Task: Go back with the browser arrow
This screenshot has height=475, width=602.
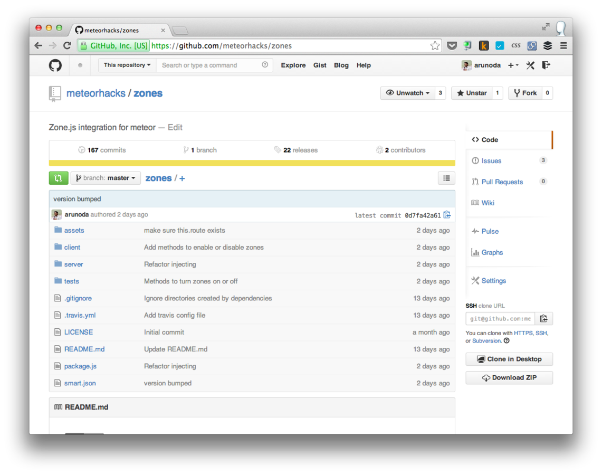Action: tap(39, 46)
